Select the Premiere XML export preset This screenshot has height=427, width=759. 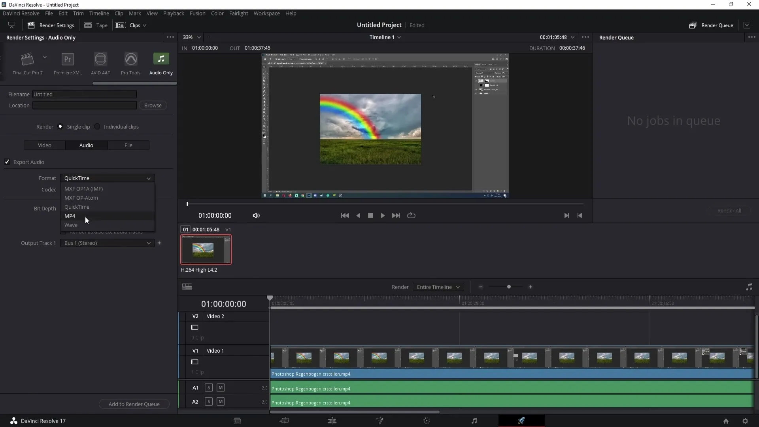click(x=67, y=62)
